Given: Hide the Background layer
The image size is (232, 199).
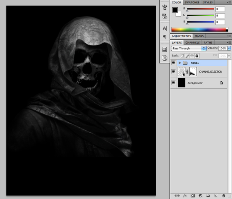Looking at the screenshot, I should [173, 82].
